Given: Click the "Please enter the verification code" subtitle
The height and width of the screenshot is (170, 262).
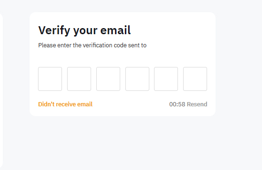Looking at the screenshot, I should 92,45.
